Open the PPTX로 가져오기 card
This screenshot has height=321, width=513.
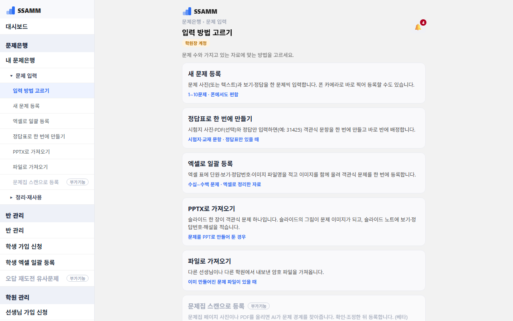(x=303, y=221)
